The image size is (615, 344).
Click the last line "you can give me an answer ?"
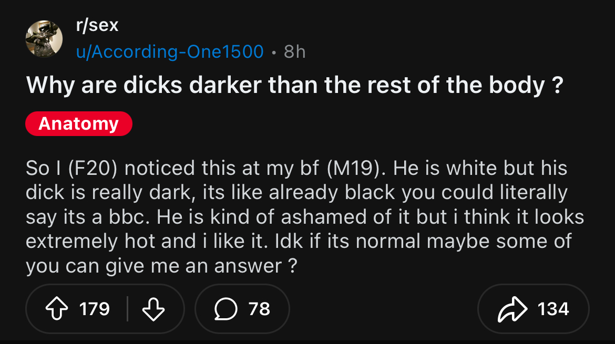pyautogui.click(x=161, y=266)
